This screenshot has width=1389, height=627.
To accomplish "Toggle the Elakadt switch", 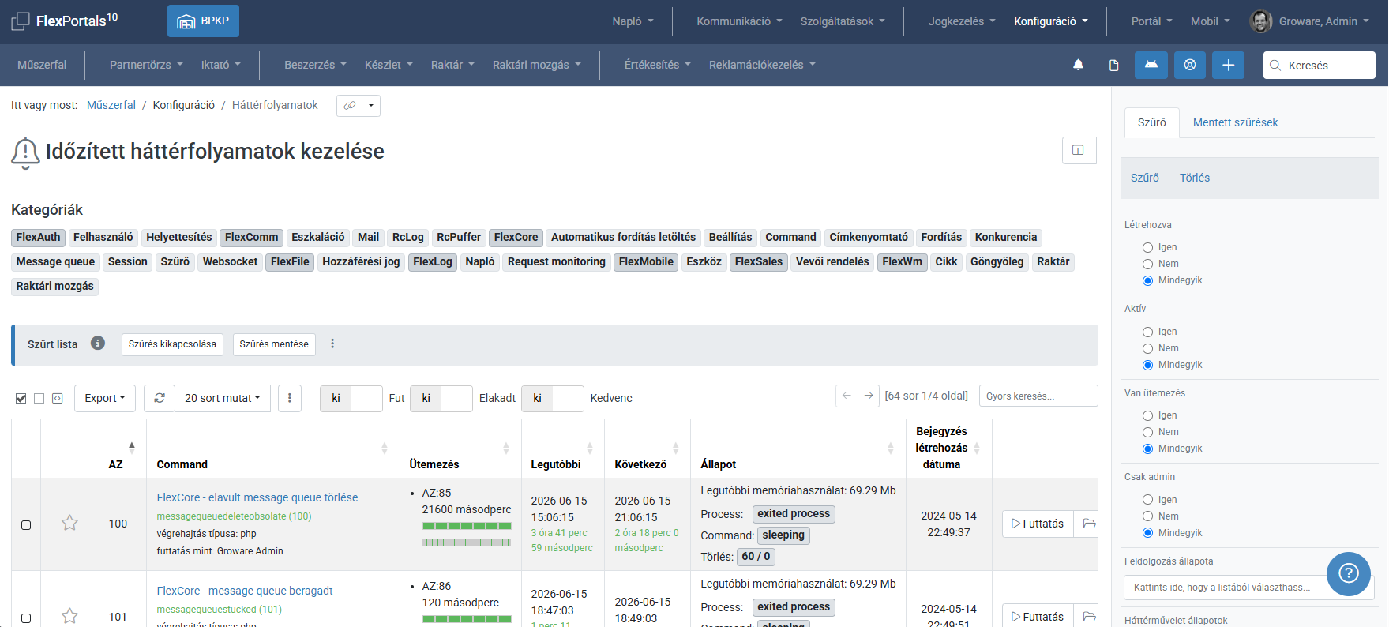I will click(441, 399).
